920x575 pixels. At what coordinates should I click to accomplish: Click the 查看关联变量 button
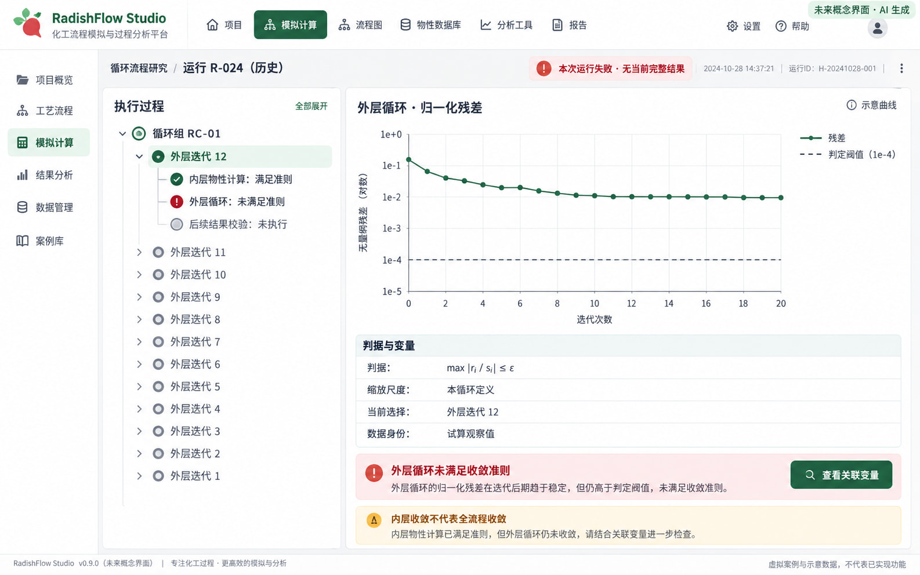841,475
